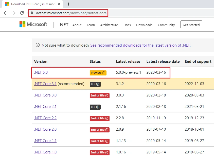Open the Downloads menu item
214x159 pixels.
(x=144, y=25)
